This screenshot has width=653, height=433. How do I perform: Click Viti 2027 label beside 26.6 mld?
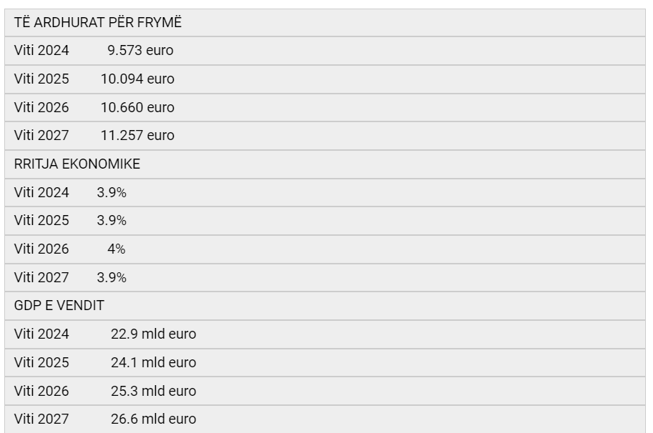(41, 419)
